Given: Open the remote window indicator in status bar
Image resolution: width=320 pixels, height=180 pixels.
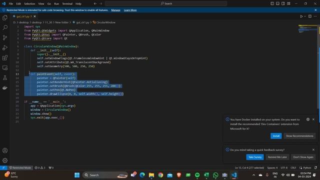Looking at the screenshot, I should [x=3, y=167].
